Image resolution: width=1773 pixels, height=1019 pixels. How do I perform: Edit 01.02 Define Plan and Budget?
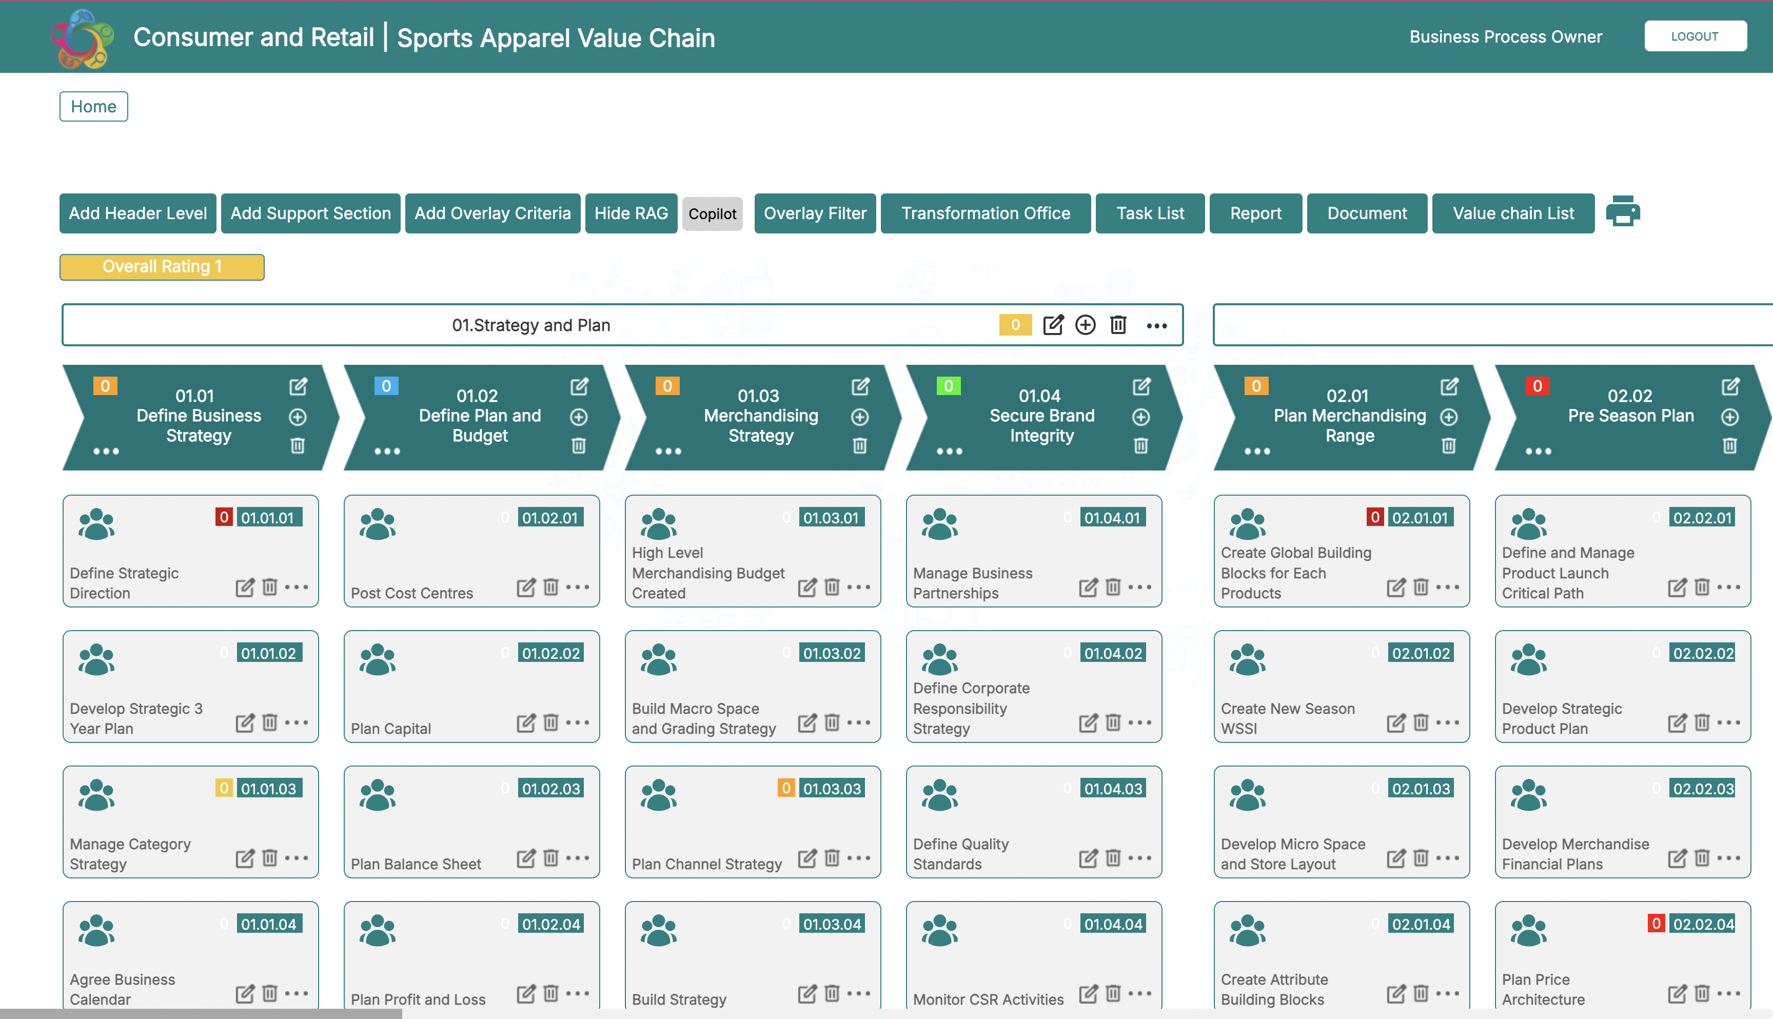[579, 386]
